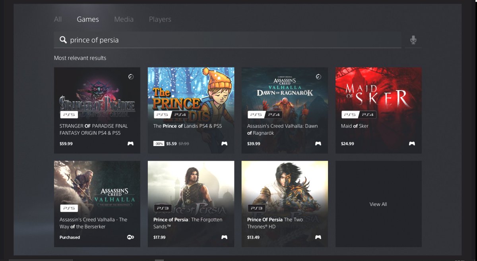Click the 'Maid of Sker' title text
Viewport: 477px width, 261px height.
point(355,126)
